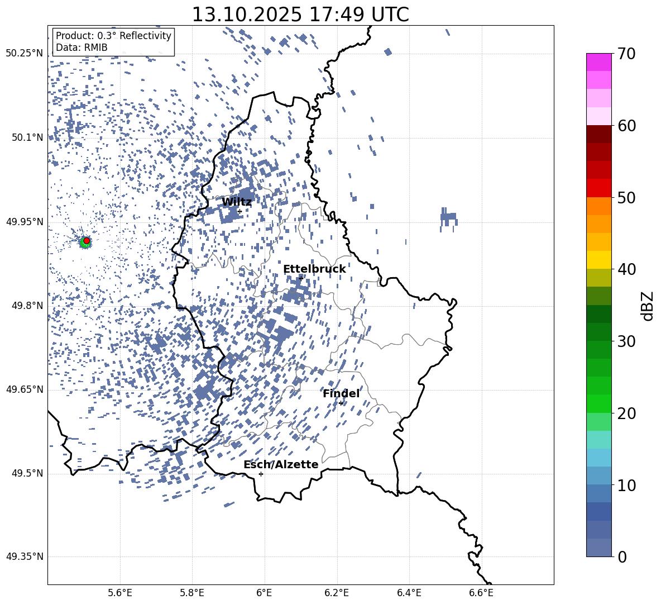
Task: Click the title '13.10.2025 17:49 UTC'
Action: [x=300, y=15]
